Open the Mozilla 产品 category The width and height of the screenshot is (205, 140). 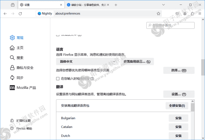click(23, 88)
